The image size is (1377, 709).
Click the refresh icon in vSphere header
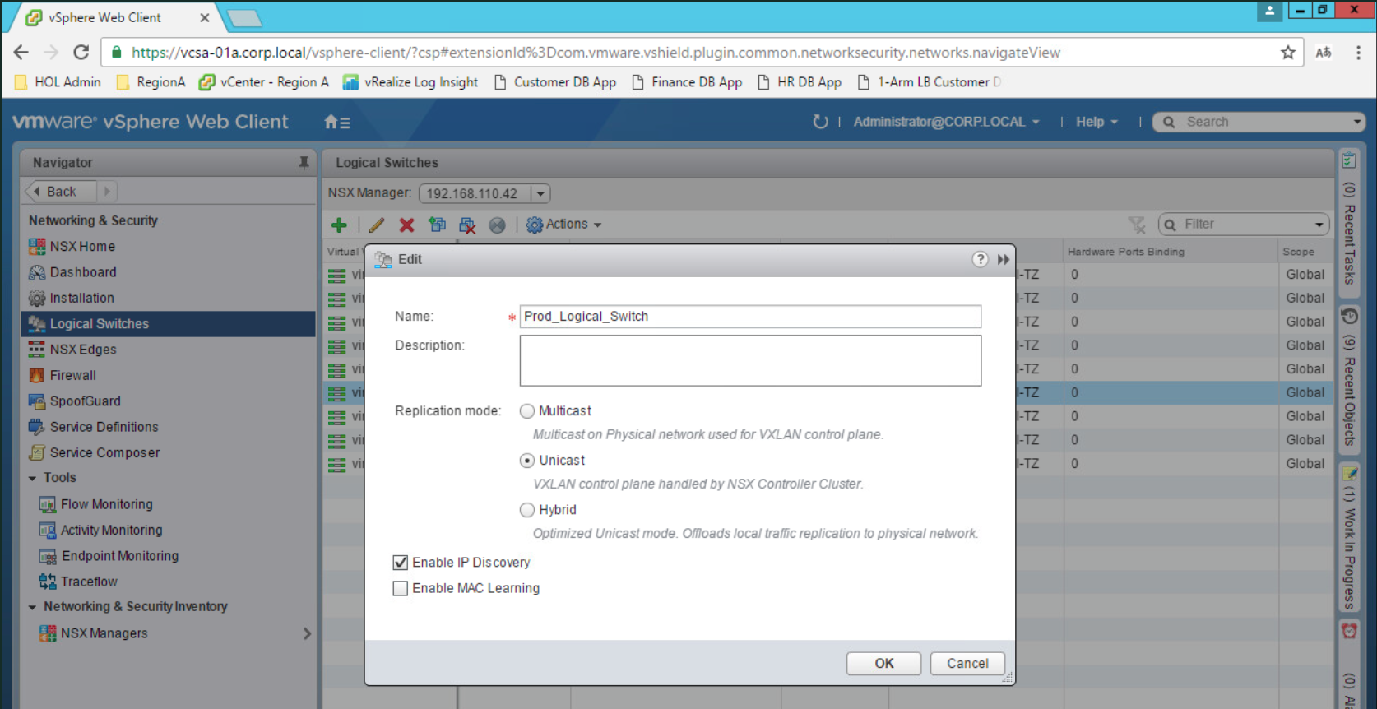click(820, 122)
